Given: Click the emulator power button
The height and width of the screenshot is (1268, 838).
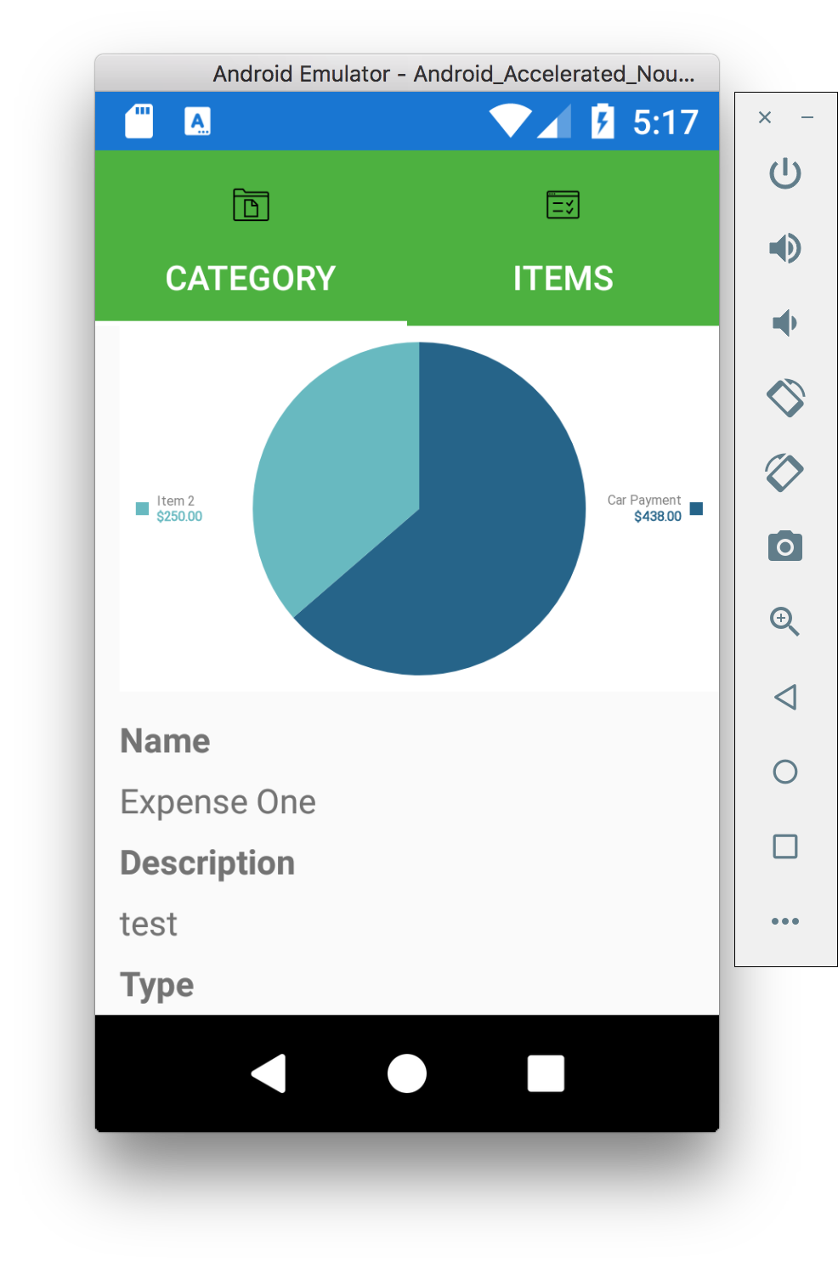Looking at the screenshot, I should tap(785, 173).
